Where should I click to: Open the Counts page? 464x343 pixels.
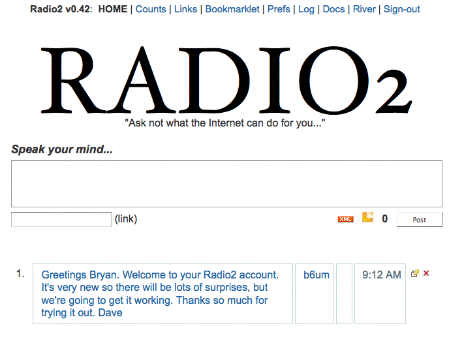click(x=151, y=9)
